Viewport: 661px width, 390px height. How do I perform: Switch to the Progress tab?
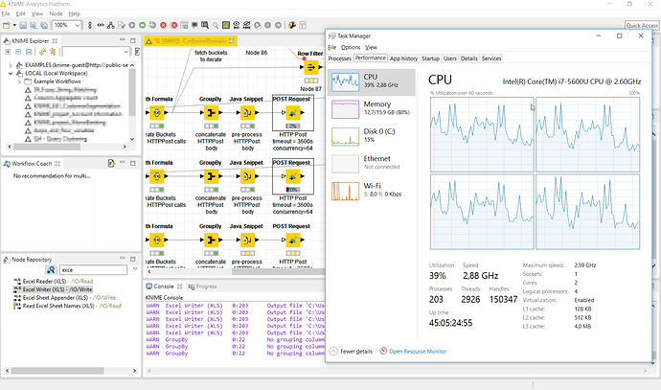[x=202, y=287]
